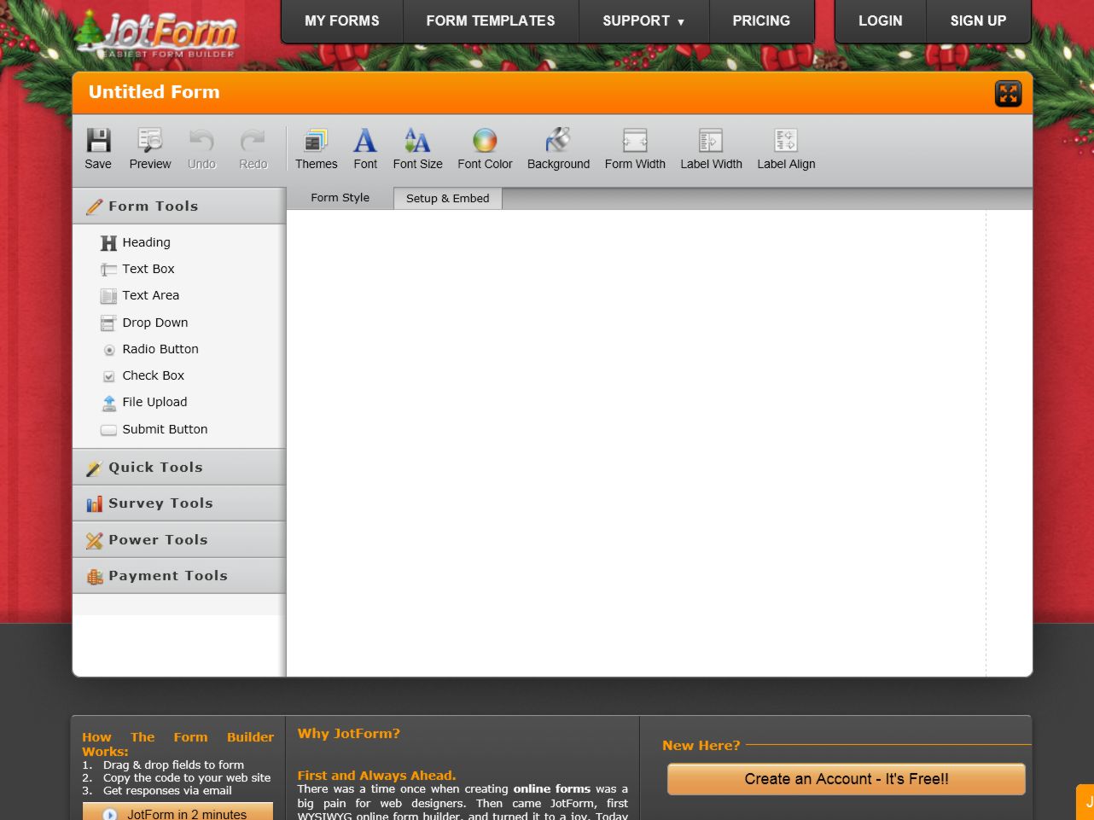This screenshot has width=1094, height=820.
Task: Select the Label Align tool
Action: (785, 148)
